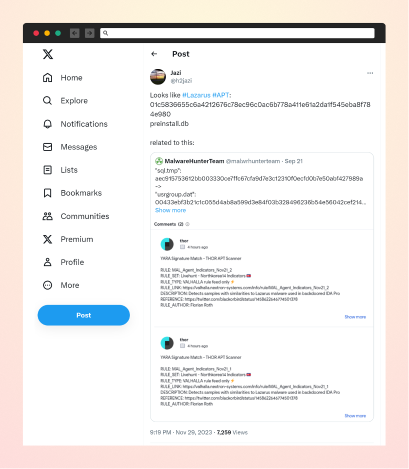Click the back arrow beside Post
This screenshot has height=469, width=409.
[154, 54]
